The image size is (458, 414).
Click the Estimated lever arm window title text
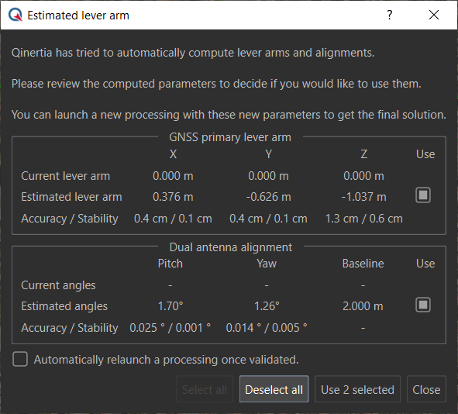click(x=78, y=16)
